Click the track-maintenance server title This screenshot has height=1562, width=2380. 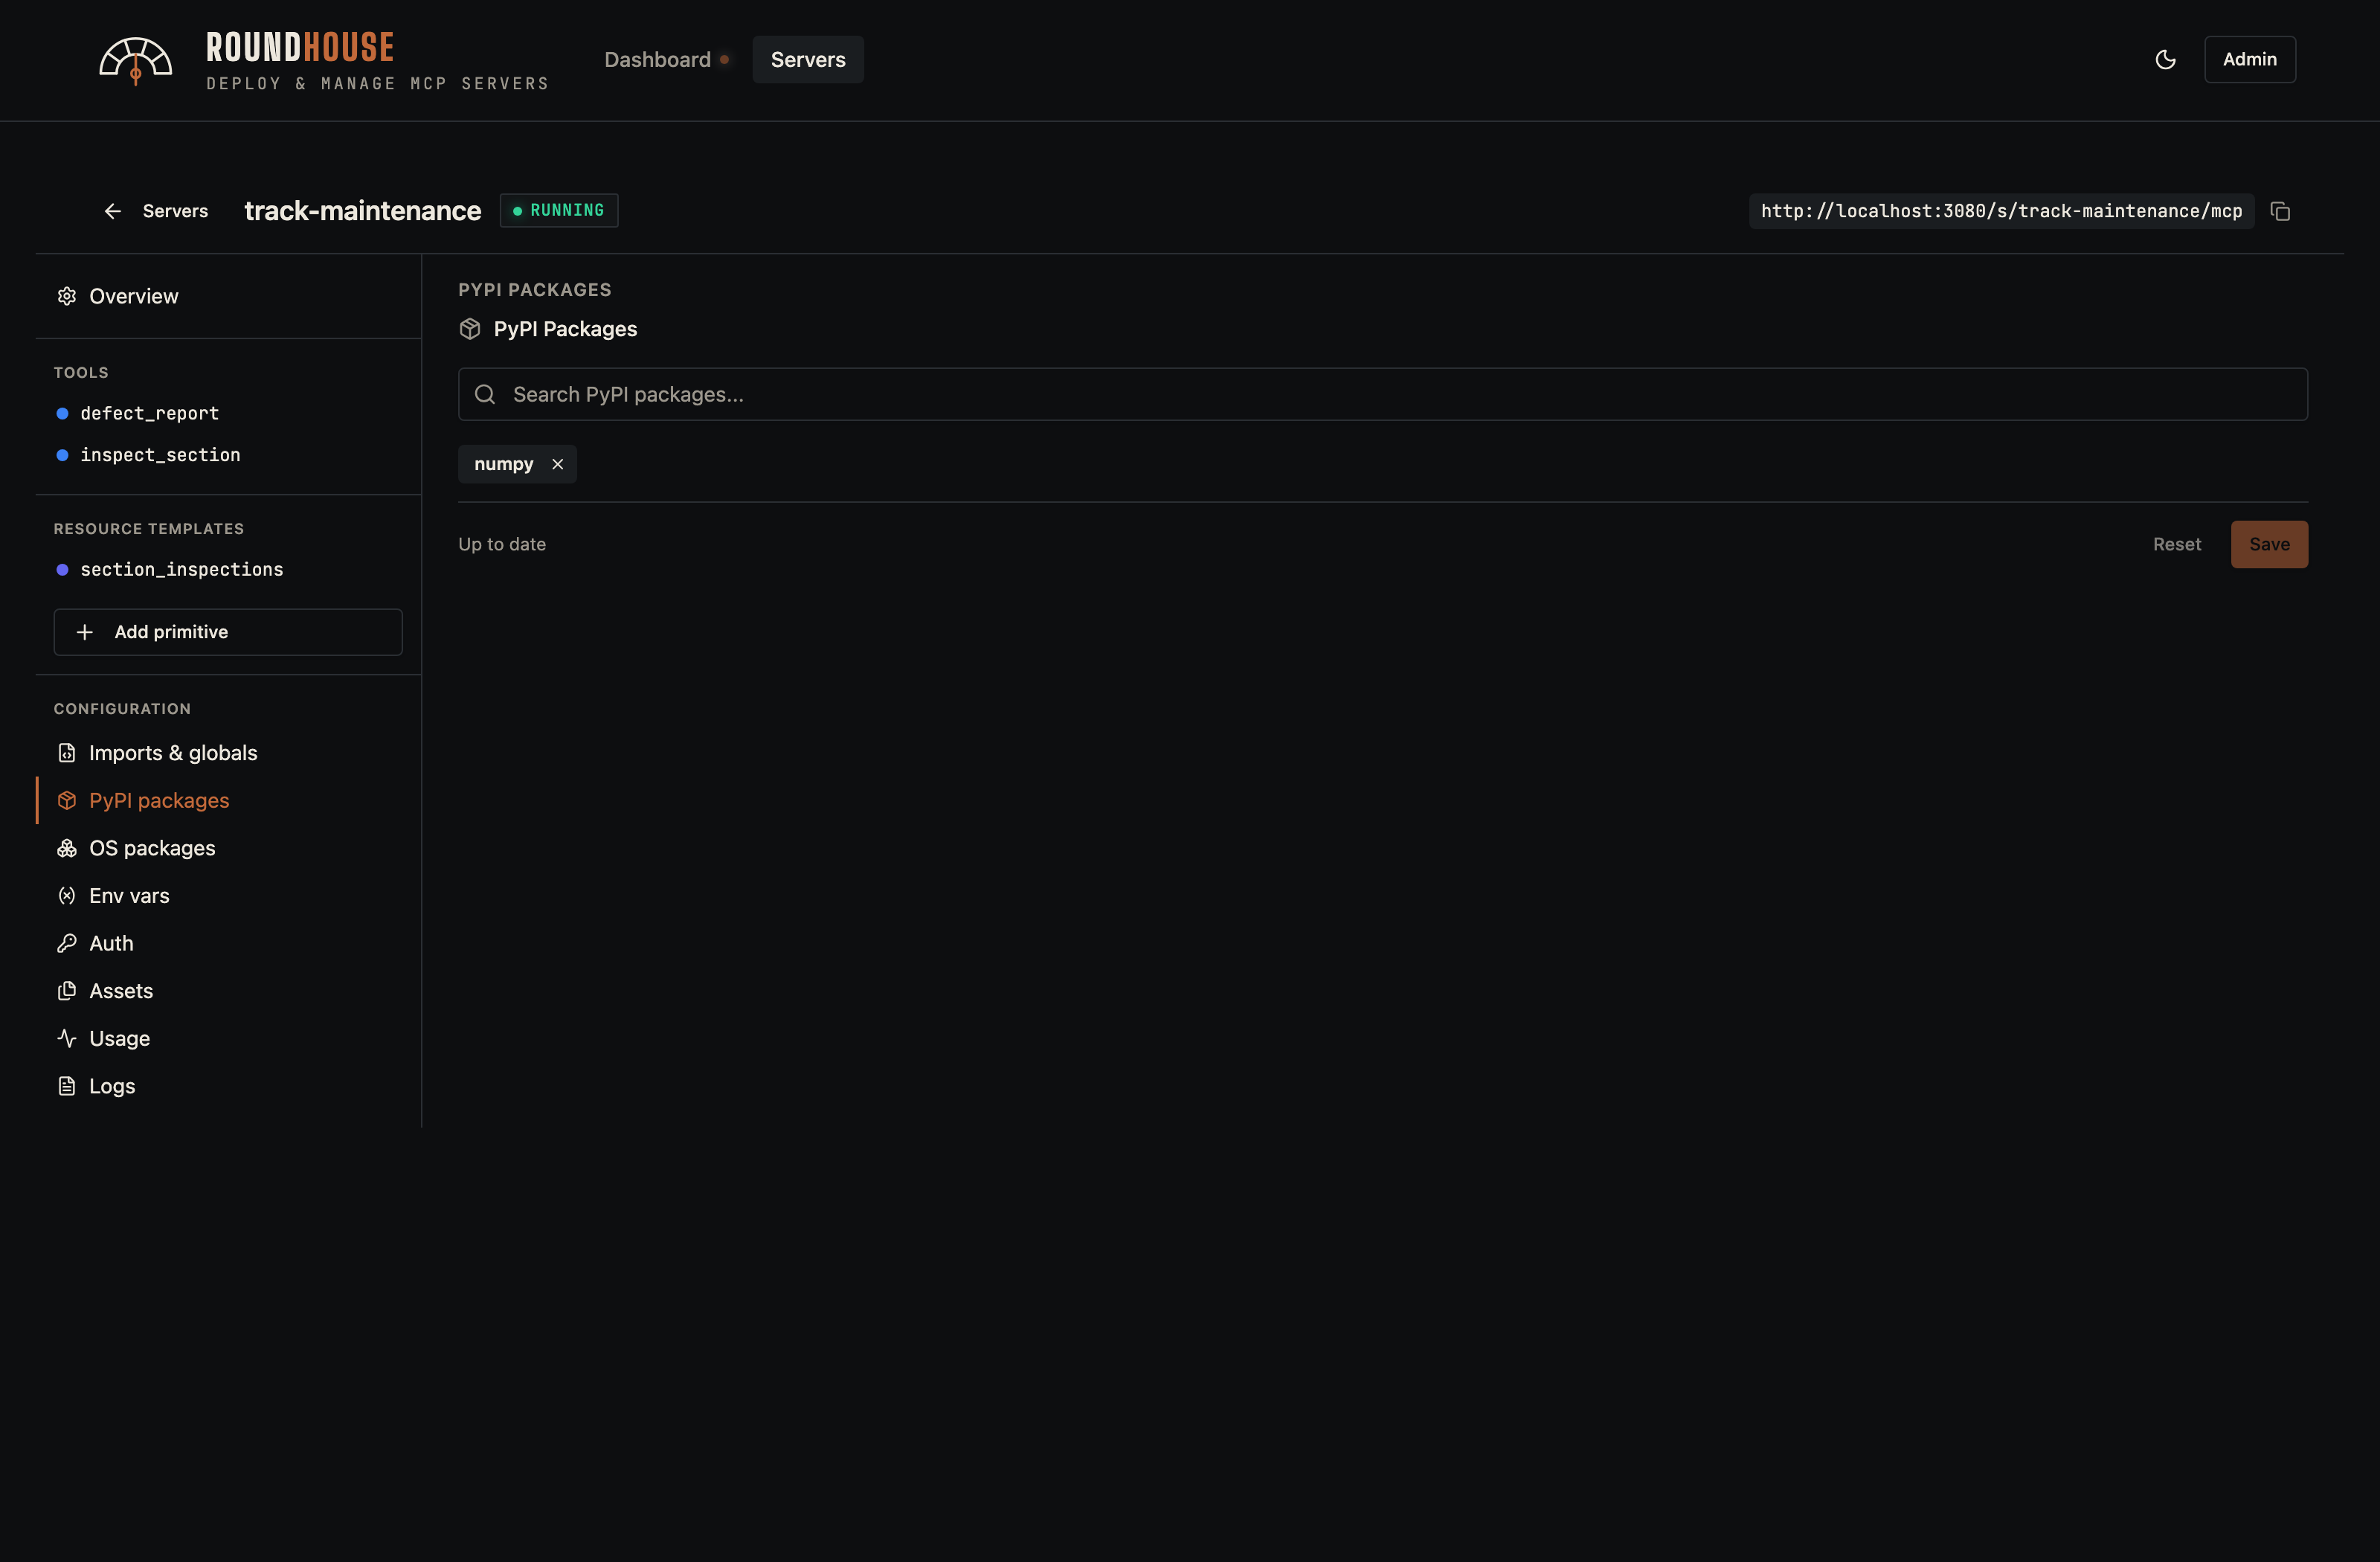click(363, 211)
